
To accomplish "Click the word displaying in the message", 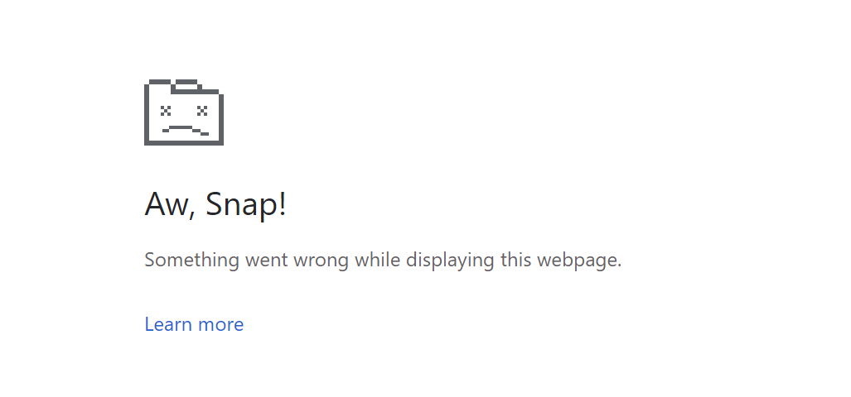I will pyautogui.click(x=450, y=261).
